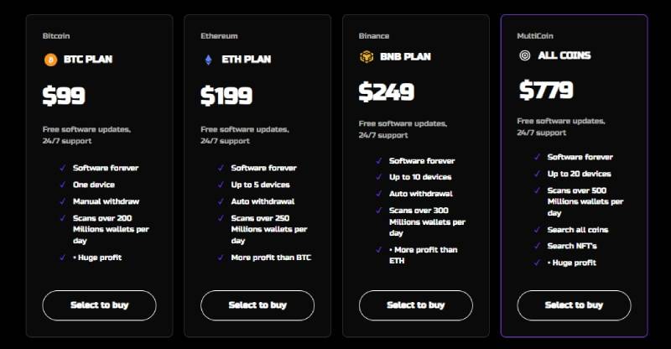The image size is (671, 349).
Task: Buy the All Coins plan
Action: [574, 305]
